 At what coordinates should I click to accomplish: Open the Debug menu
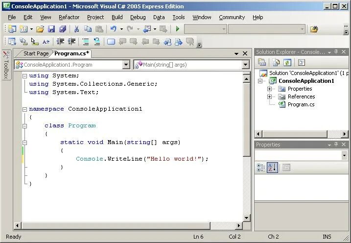click(138, 17)
